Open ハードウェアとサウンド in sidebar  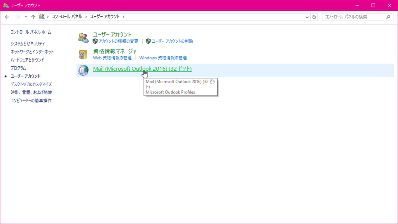pyautogui.click(x=28, y=60)
